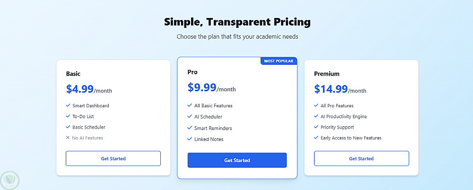The height and width of the screenshot is (190, 473).
Task: Click checkmark beside Early Access to New Features
Action: coord(316,138)
